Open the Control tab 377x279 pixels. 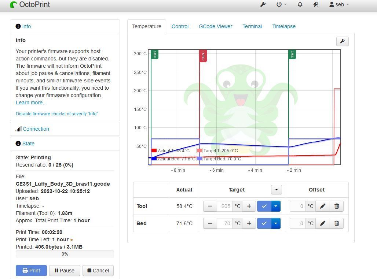(180, 26)
